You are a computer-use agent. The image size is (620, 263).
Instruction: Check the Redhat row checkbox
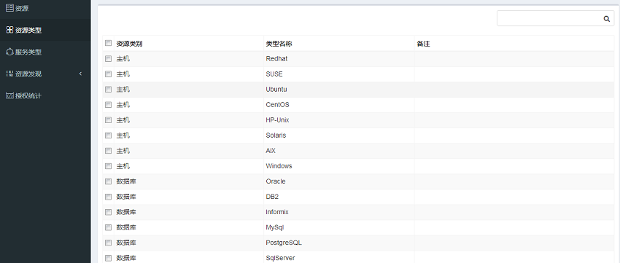click(108, 59)
